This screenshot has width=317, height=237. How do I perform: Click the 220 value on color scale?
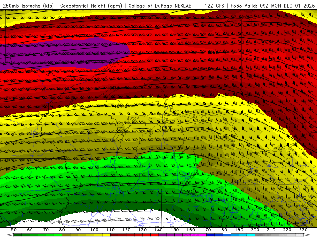coord(287,230)
